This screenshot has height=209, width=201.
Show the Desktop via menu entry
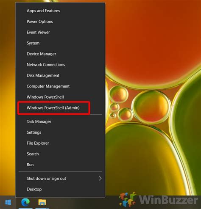[x=60, y=189]
